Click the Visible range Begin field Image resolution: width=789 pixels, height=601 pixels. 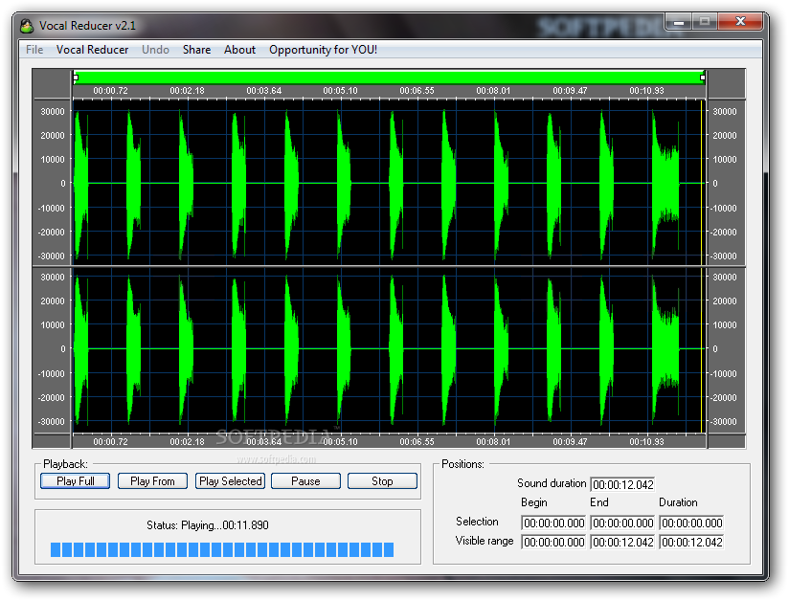click(553, 543)
